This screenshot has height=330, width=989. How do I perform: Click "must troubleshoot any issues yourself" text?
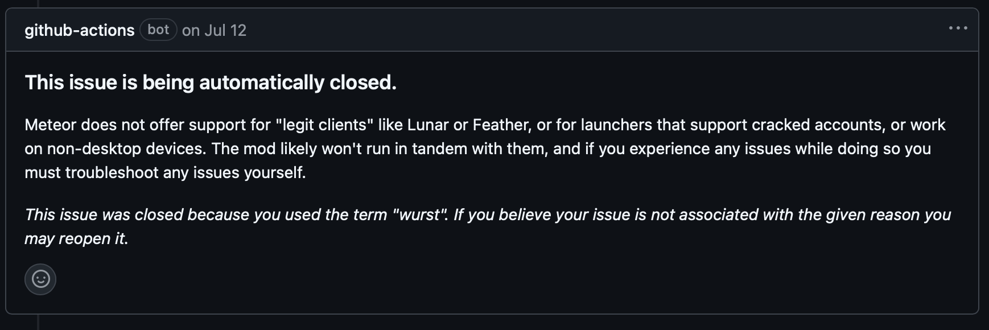click(x=165, y=172)
